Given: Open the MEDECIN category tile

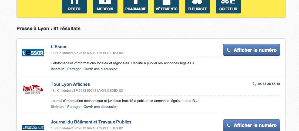Looking at the screenshot, I should [x=105, y=7].
